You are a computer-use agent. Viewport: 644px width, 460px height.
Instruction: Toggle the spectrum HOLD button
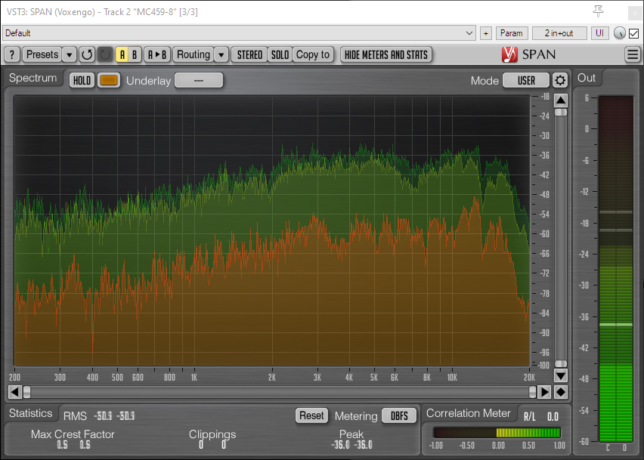pos(82,81)
